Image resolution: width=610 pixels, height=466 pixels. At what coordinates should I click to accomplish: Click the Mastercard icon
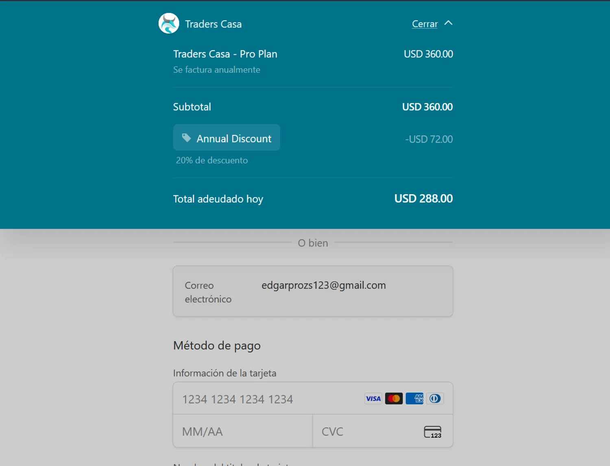[x=394, y=399]
